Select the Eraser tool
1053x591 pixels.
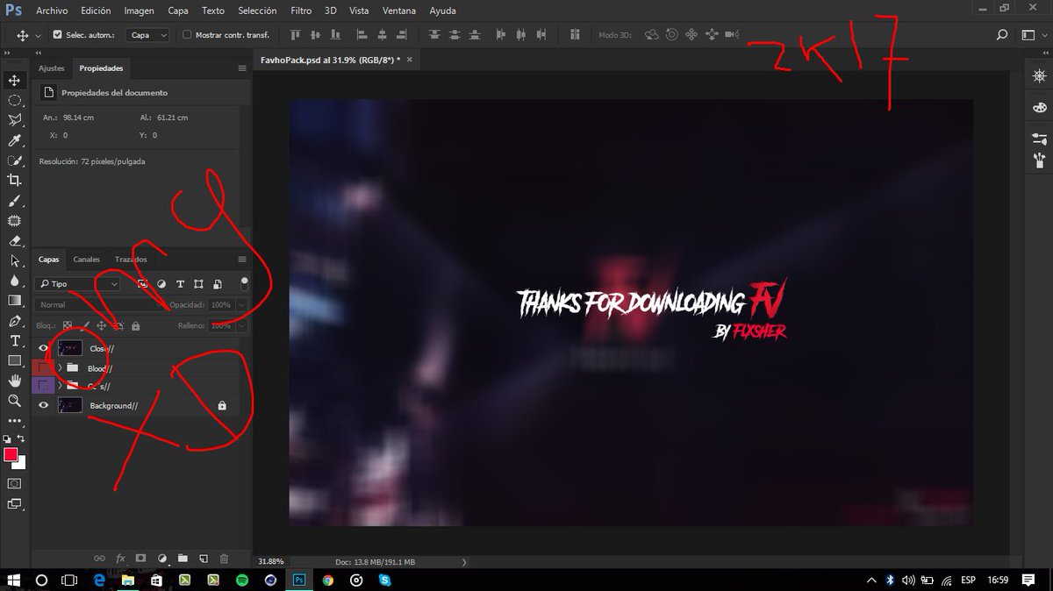[15, 240]
